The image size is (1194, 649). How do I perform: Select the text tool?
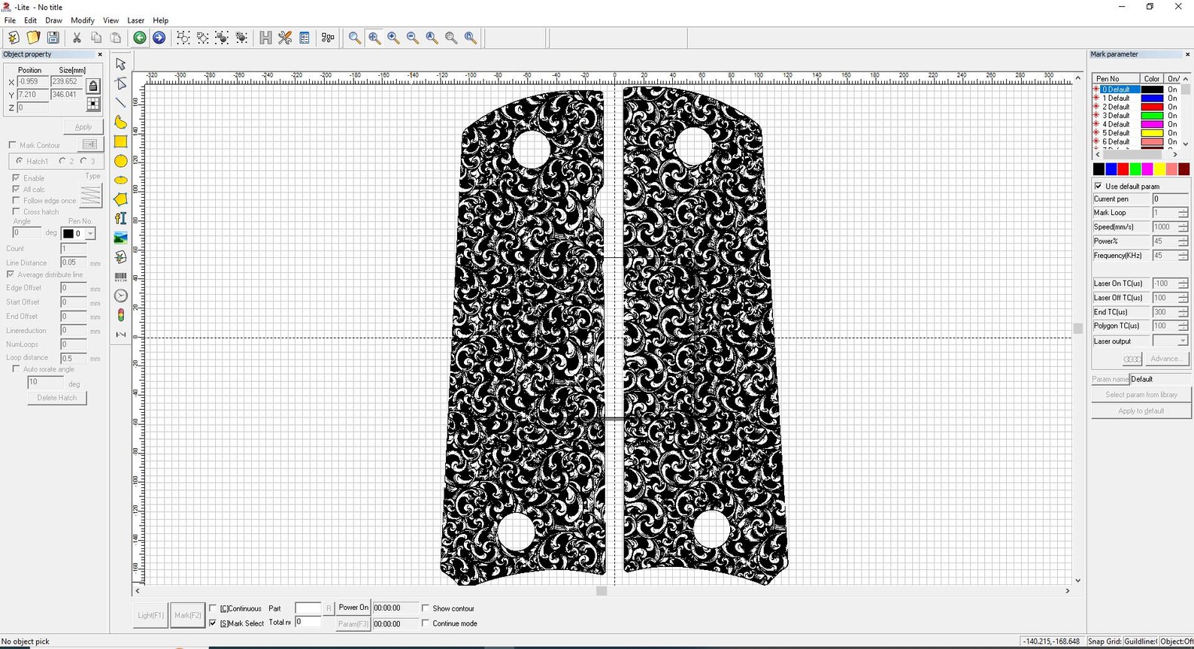click(120, 218)
